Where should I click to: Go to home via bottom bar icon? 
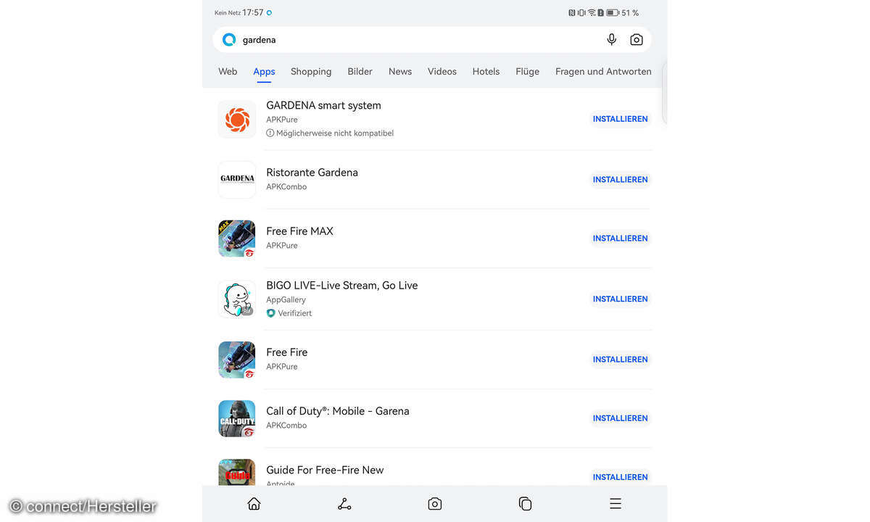pyautogui.click(x=254, y=504)
